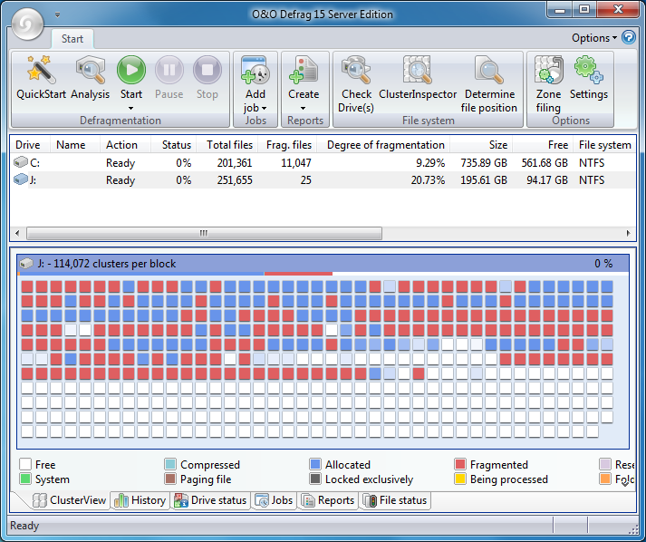Click the 11,047 fragmented files cell
Viewport: 646px width, 542px height.
click(295, 163)
